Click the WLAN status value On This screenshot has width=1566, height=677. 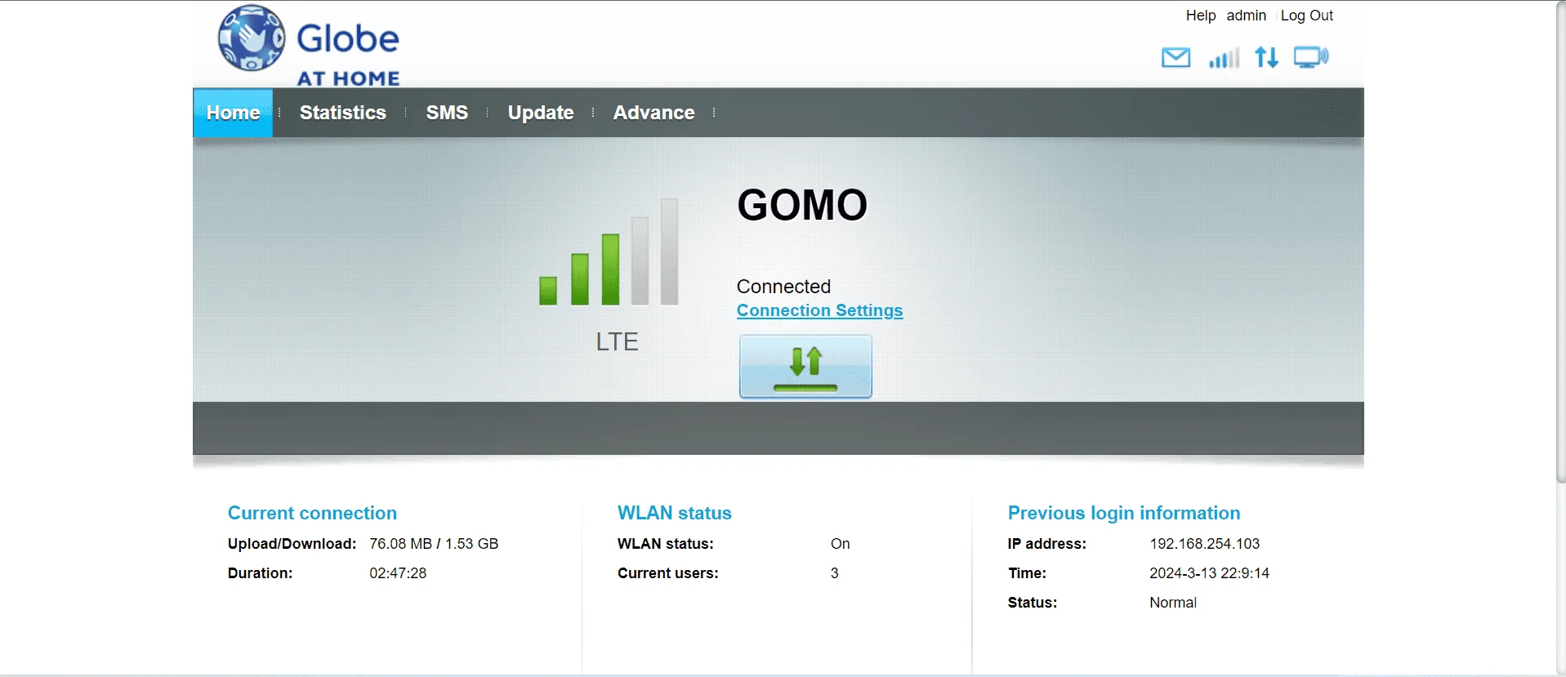[x=841, y=544]
